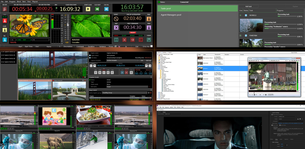
Task: Click red remove icon beside Travelling Group
Action: point(151,93)
